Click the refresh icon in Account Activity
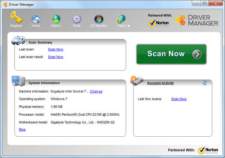The width and height of the screenshot is (225, 158). click(x=205, y=83)
